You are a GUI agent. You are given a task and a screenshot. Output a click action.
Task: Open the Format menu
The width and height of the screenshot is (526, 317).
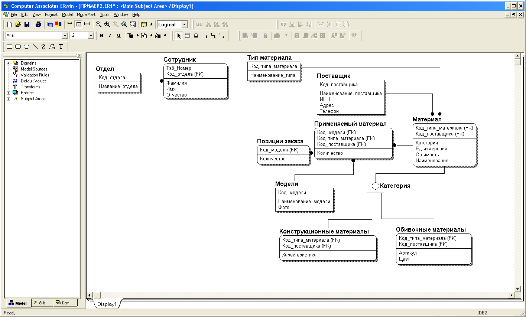pyautogui.click(x=51, y=14)
